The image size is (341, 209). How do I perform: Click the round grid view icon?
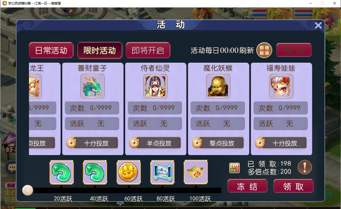click(264, 50)
